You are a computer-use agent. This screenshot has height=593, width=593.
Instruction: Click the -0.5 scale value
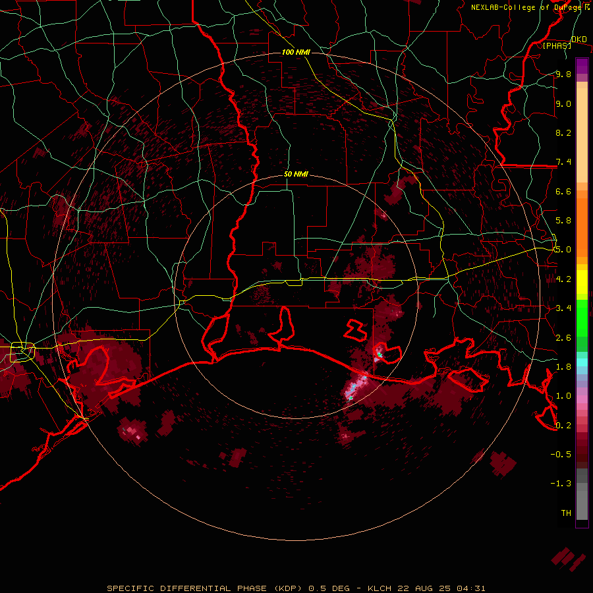(561, 455)
